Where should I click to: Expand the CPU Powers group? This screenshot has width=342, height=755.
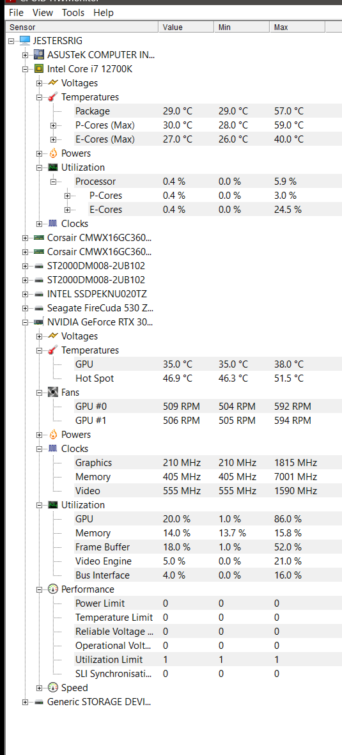pos(40,153)
